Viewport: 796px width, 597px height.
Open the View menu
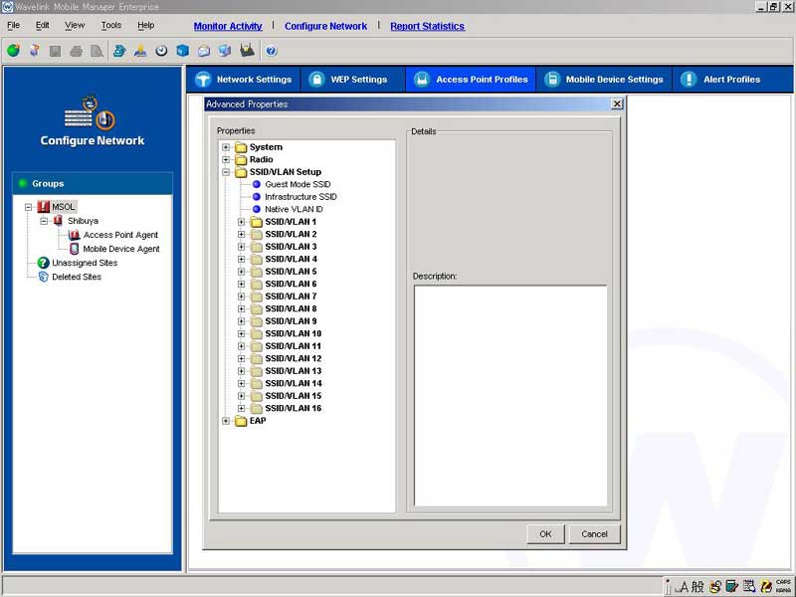pyautogui.click(x=75, y=25)
